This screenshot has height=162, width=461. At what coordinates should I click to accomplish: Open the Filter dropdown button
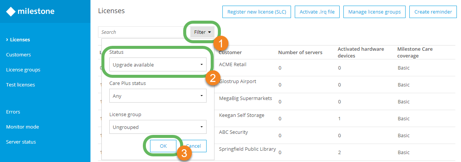tap(202, 32)
